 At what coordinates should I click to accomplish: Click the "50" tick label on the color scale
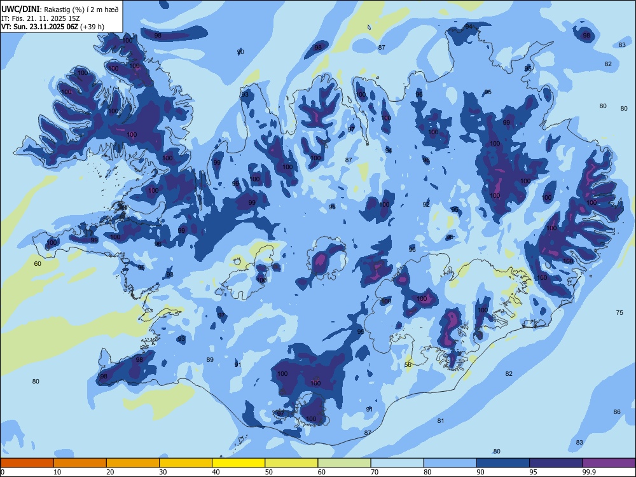pyautogui.click(x=269, y=472)
